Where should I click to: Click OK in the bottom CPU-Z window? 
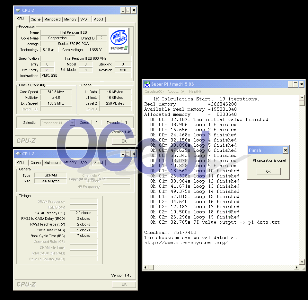click(124, 285)
